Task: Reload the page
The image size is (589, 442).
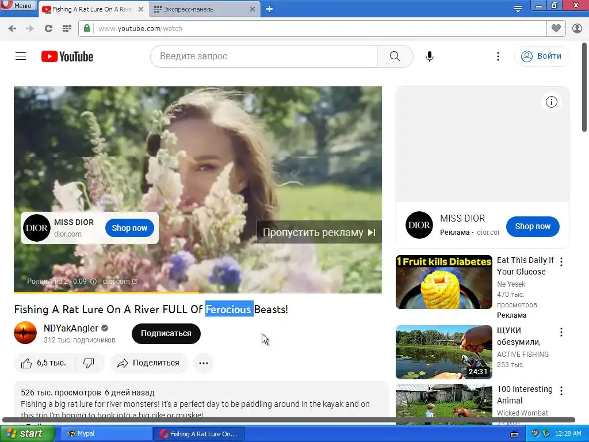Action: click(48, 29)
